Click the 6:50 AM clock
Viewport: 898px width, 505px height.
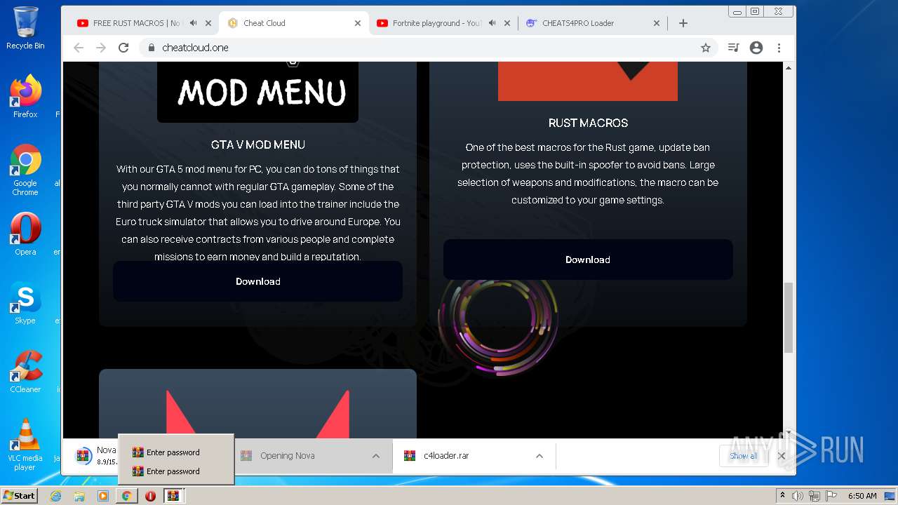(x=862, y=496)
